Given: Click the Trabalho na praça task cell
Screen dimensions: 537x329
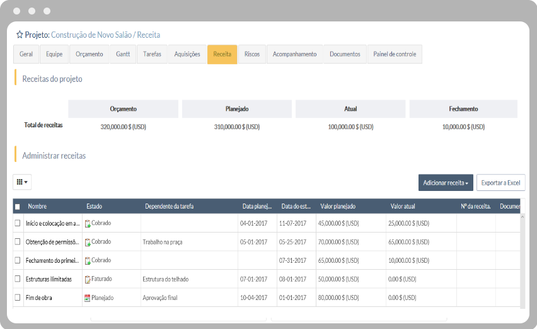Looking at the screenshot, I should (x=162, y=242).
